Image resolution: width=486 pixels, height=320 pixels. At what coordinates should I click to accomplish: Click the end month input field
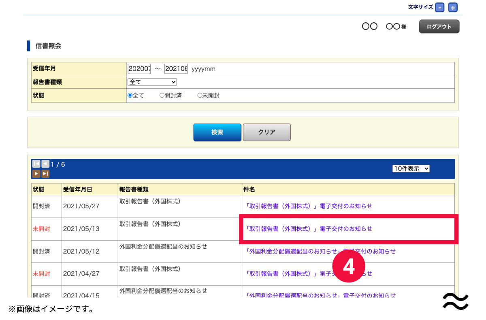click(176, 69)
